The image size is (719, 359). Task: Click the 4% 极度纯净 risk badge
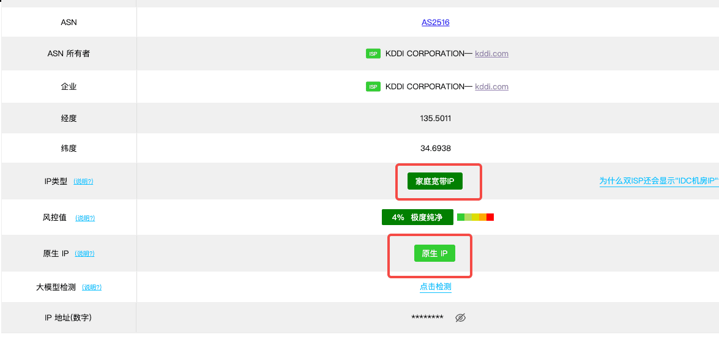pos(417,217)
